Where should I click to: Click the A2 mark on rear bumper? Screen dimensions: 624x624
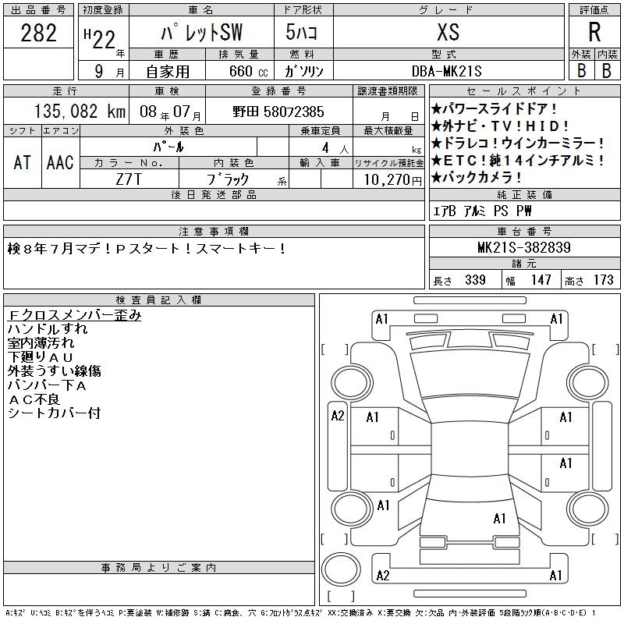382,576
